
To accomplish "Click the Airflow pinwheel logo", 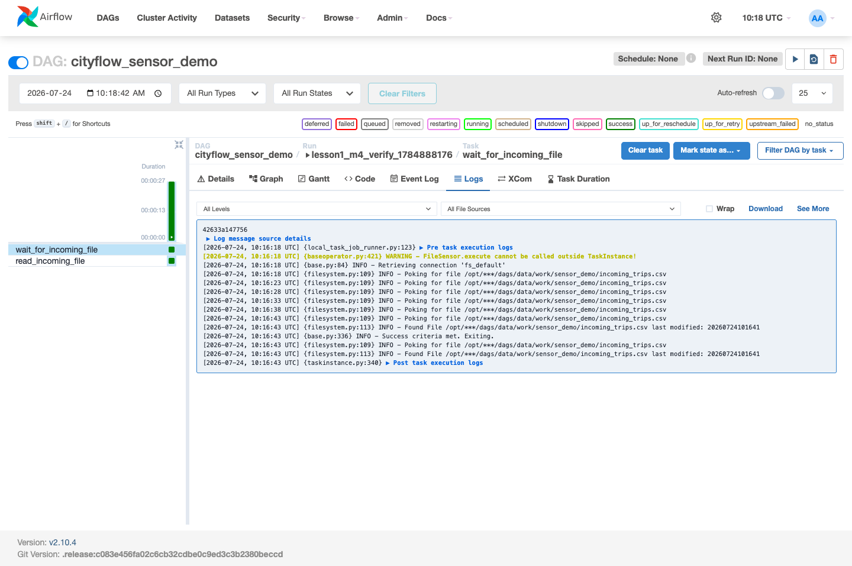I will [x=27, y=17].
